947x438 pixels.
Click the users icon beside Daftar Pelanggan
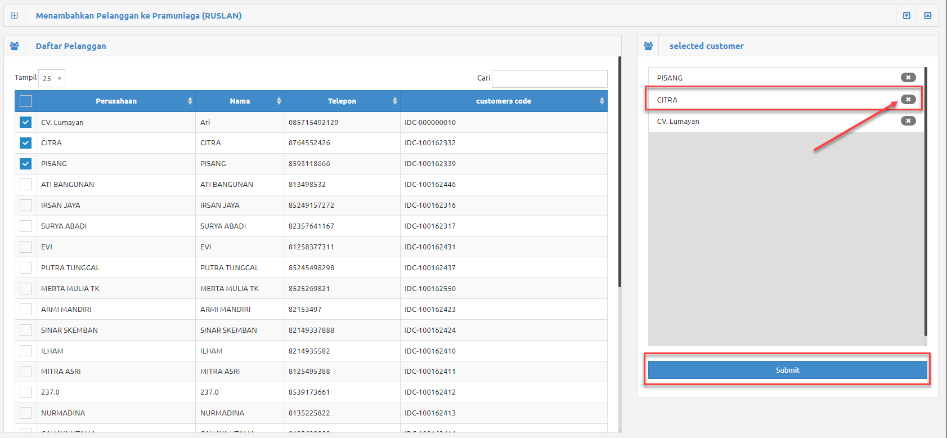point(15,46)
